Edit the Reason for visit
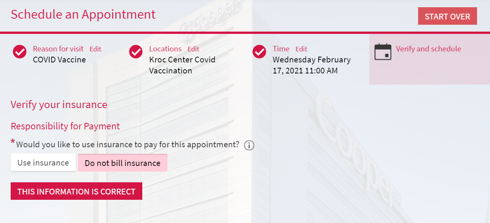Viewport: 490px width, 223px height. pos(95,49)
